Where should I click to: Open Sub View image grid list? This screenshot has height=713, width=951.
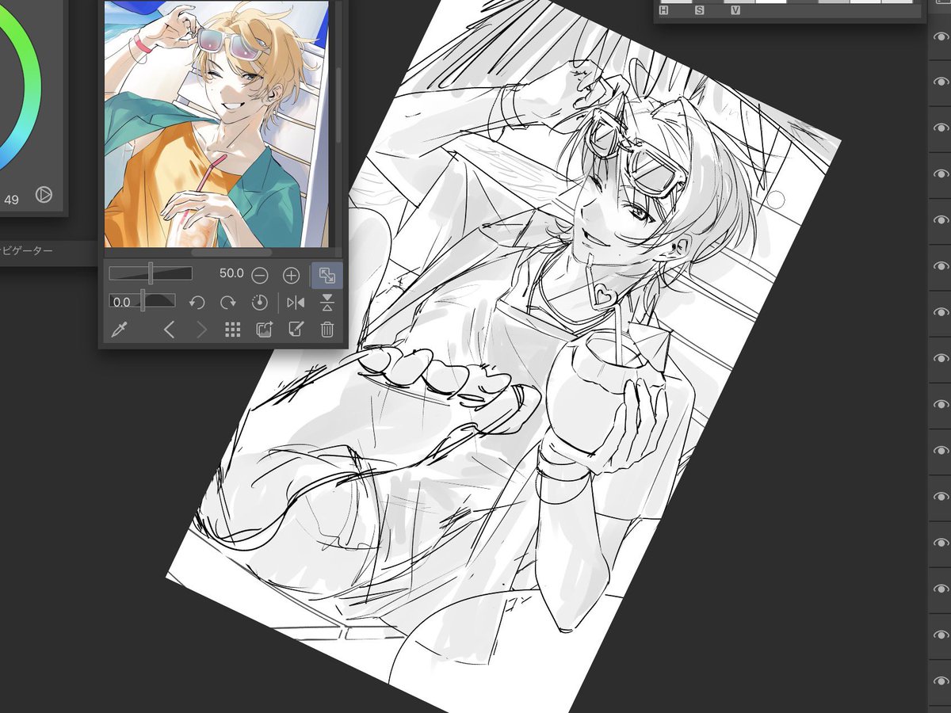(232, 330)
